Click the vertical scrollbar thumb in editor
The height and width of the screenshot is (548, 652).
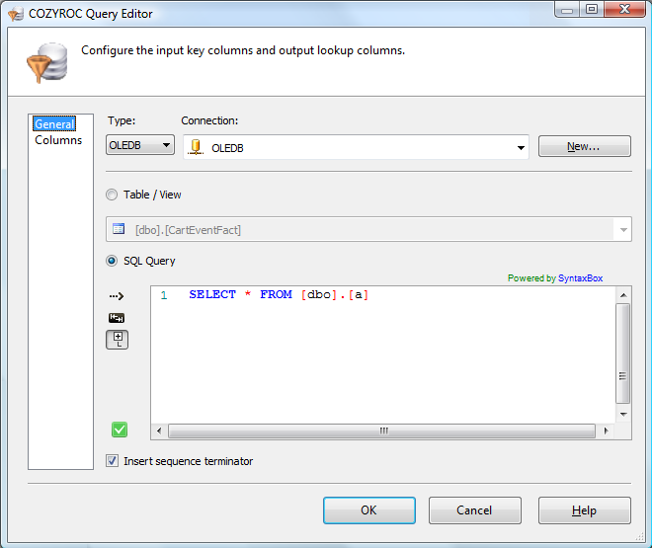click(623, 353)
